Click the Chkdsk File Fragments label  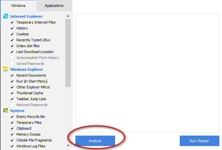coord(34,140)
